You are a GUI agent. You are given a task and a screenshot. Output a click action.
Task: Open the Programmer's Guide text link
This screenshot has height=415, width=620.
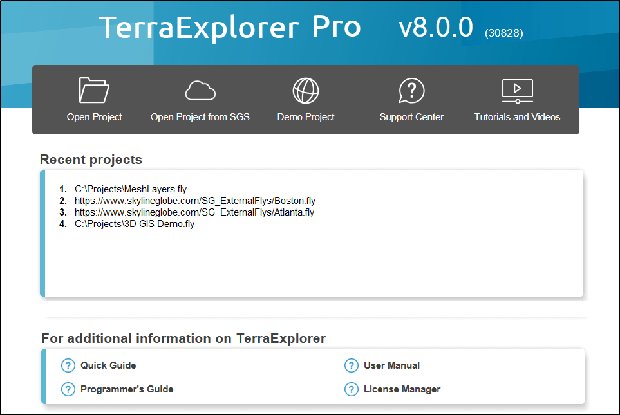point(127,389)
